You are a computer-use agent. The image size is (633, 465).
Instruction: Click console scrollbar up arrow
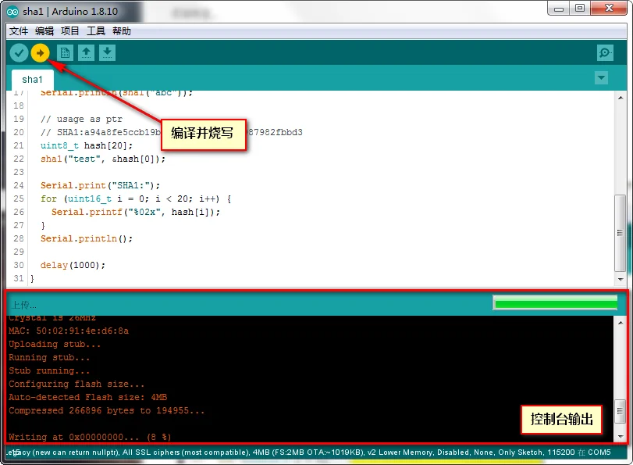click(621, 322)
